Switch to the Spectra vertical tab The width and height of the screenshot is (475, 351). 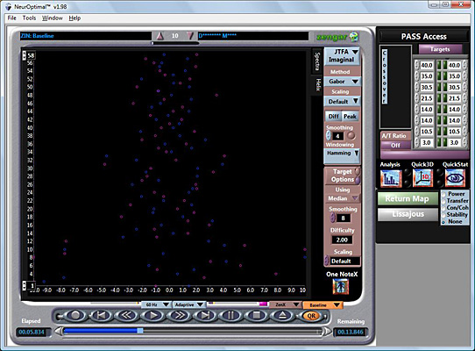click(317, 61)
